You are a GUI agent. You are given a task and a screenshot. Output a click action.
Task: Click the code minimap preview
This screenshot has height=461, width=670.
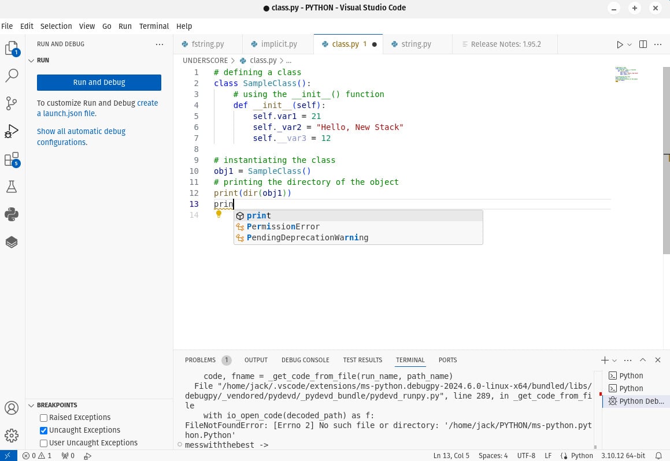tap(627, 75)
